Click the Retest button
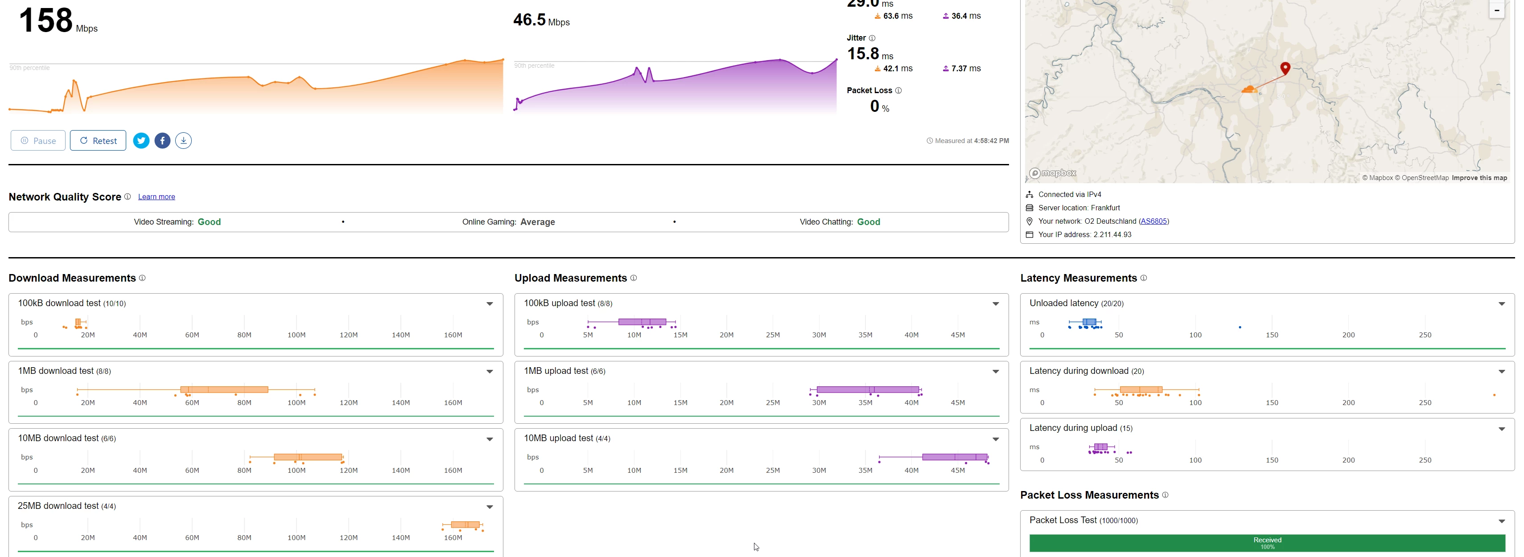 [x=98, y=141]
